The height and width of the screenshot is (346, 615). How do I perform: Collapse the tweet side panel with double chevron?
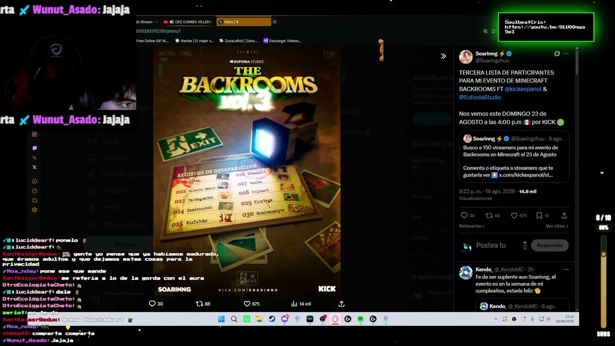point(443,56)
